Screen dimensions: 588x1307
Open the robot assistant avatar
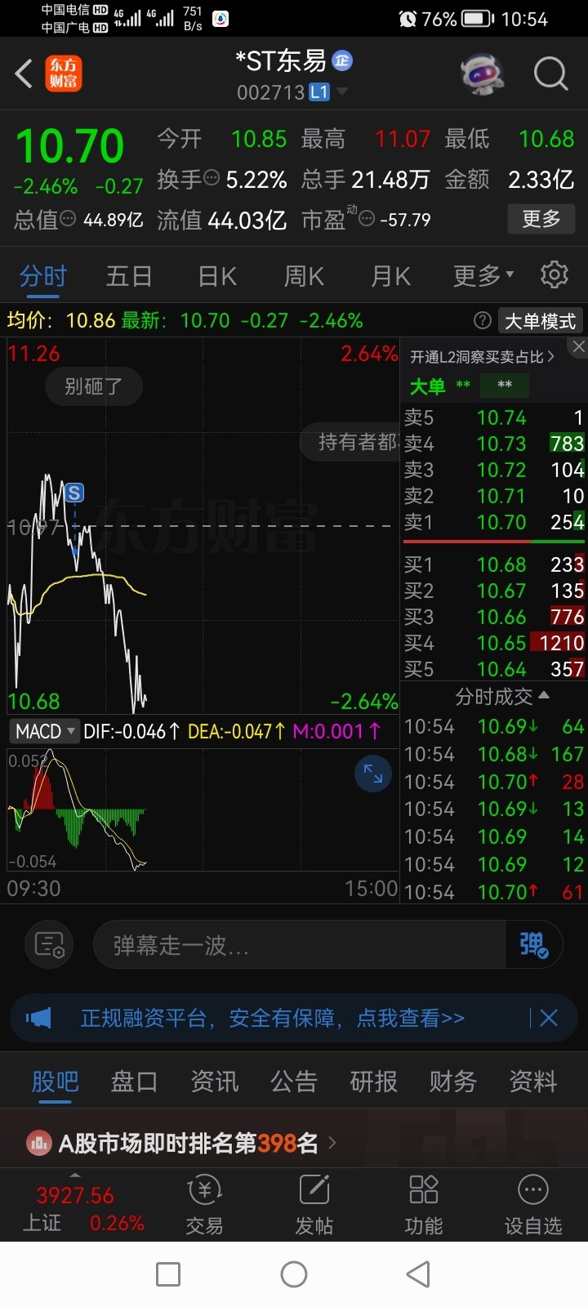click(x=482, y=74)
